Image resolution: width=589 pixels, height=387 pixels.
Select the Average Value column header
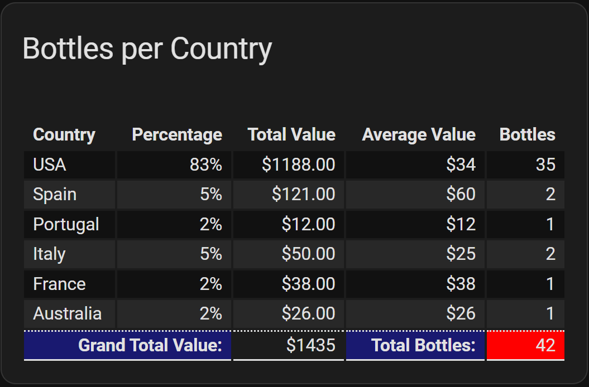(x=419, y=134)
